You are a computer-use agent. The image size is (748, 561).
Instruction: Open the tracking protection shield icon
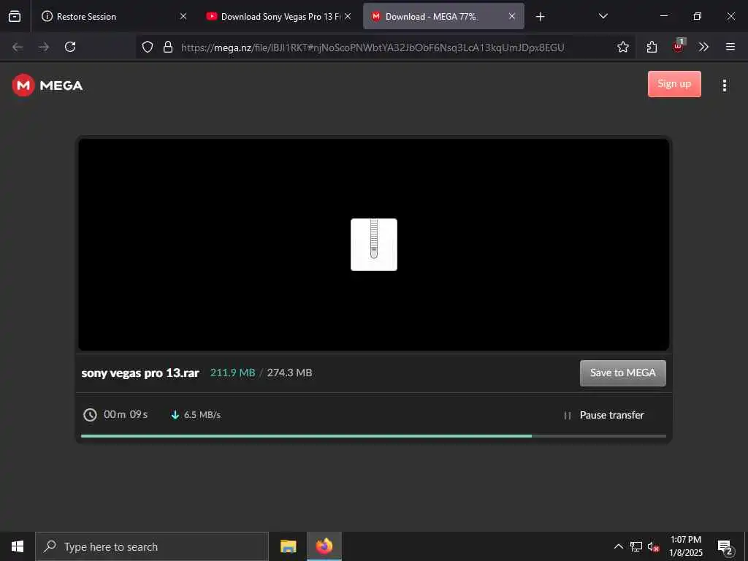click(x=148, y=47)
